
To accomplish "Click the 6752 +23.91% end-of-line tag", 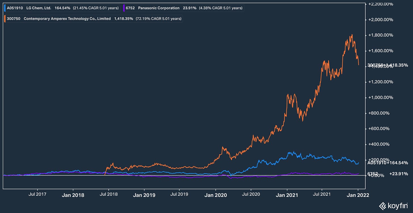I will (387, 174).
